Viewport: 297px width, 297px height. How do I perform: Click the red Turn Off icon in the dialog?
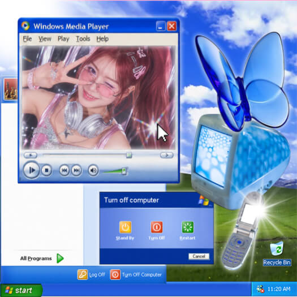(x=157, y=227)
